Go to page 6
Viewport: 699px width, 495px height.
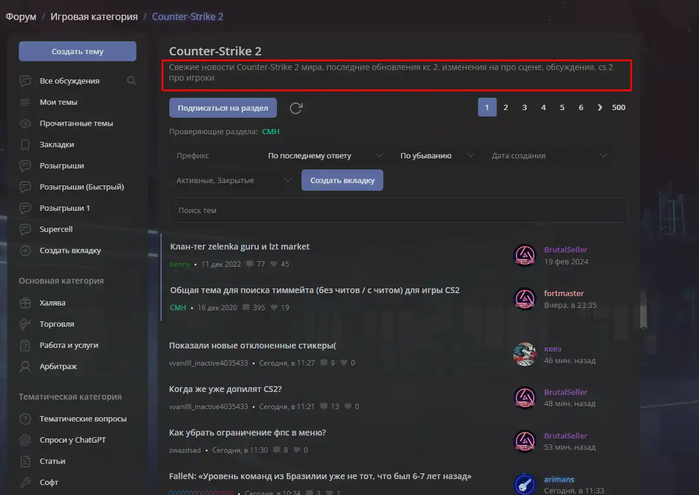[580, 108]
